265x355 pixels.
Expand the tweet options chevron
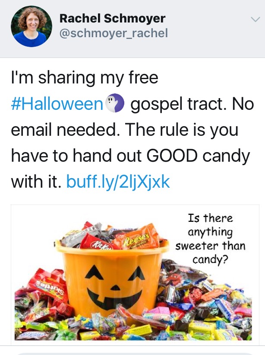coord(254,19)
